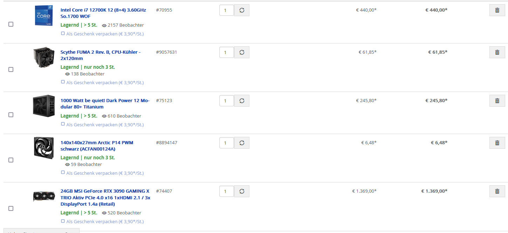The width and height of the screenshot is (508, 233).
Task: Delete the Arctic P14 PWM fan from cart
Action: click(497, 143)
